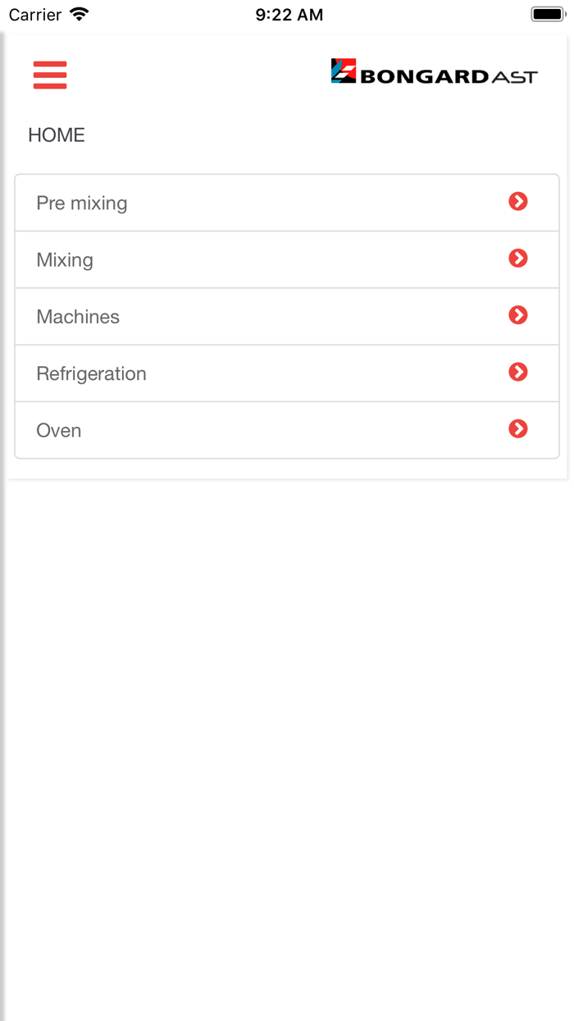
Task: Tap the red arrow beside Pre mixing
Action: point(517,202)
